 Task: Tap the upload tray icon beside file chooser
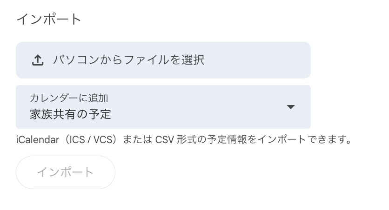coord(38,60)
